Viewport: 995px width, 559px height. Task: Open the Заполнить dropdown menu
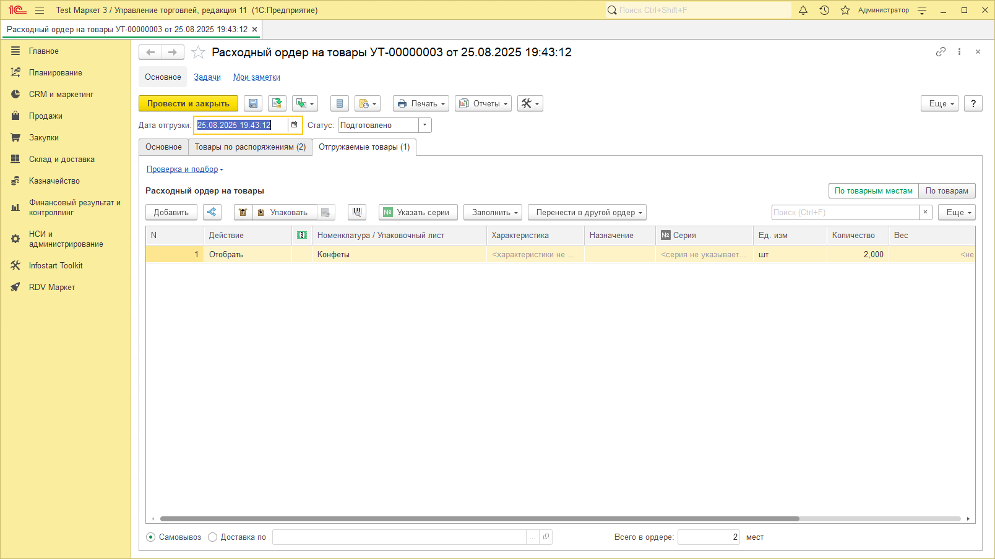(493, 212)
